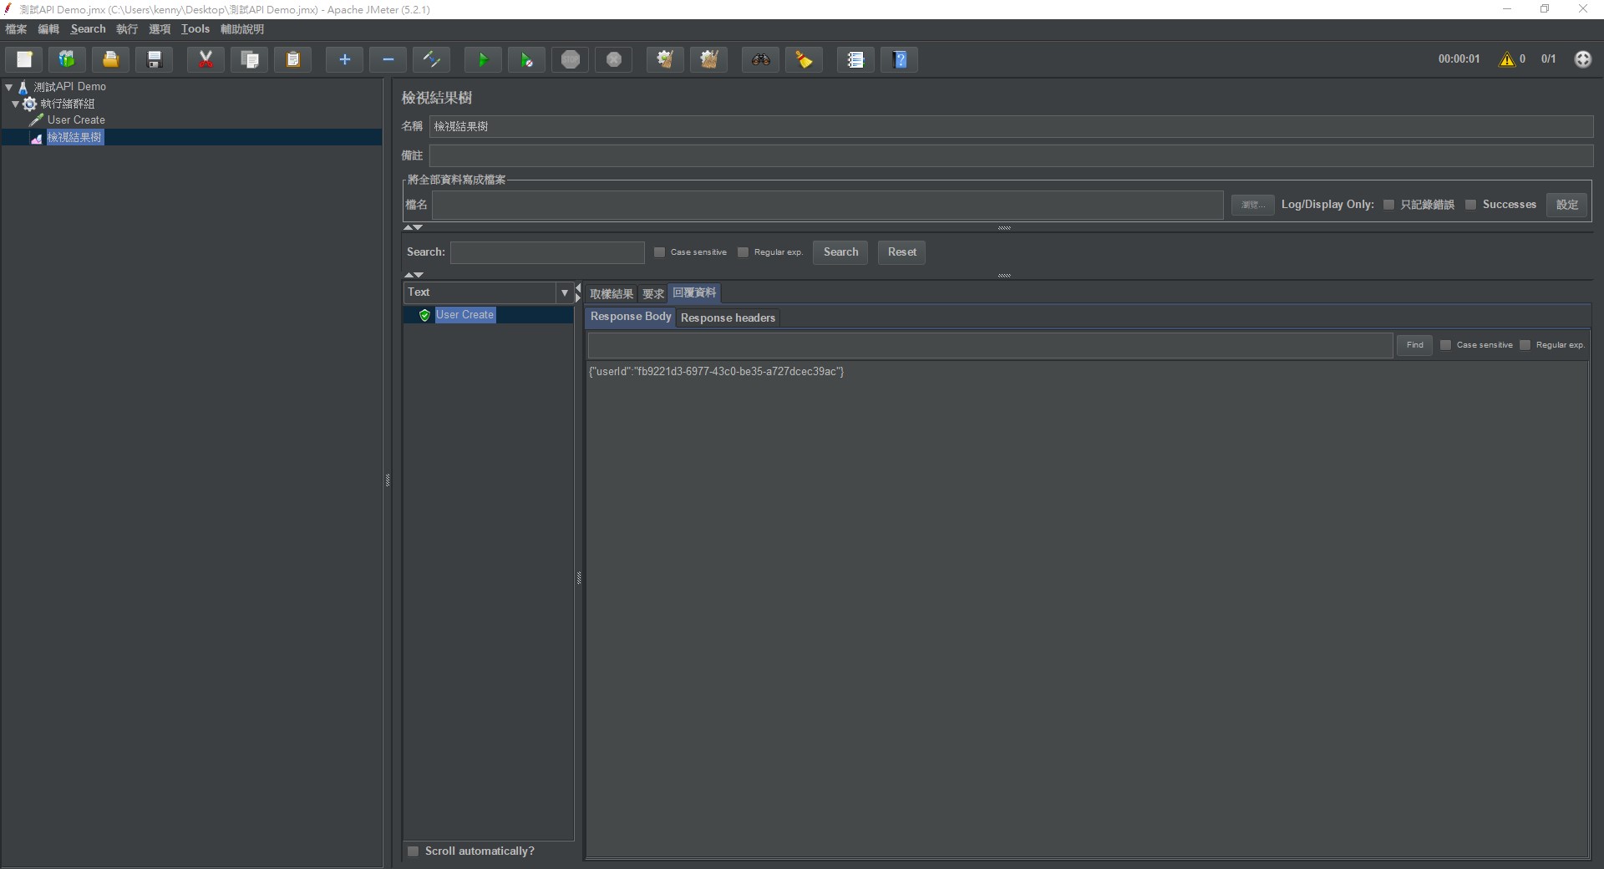
Task: Click the Cut scissors icon
Action: pos(206,59)
